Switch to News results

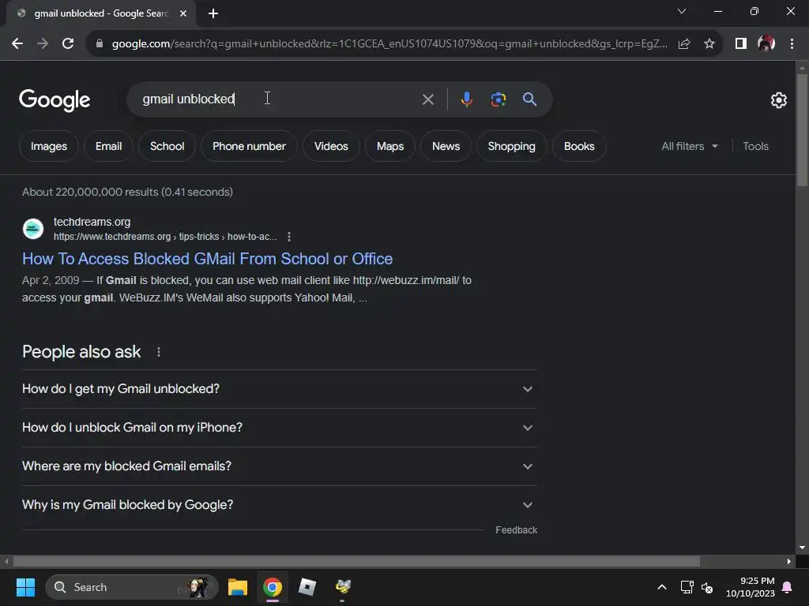pos(446,146)
